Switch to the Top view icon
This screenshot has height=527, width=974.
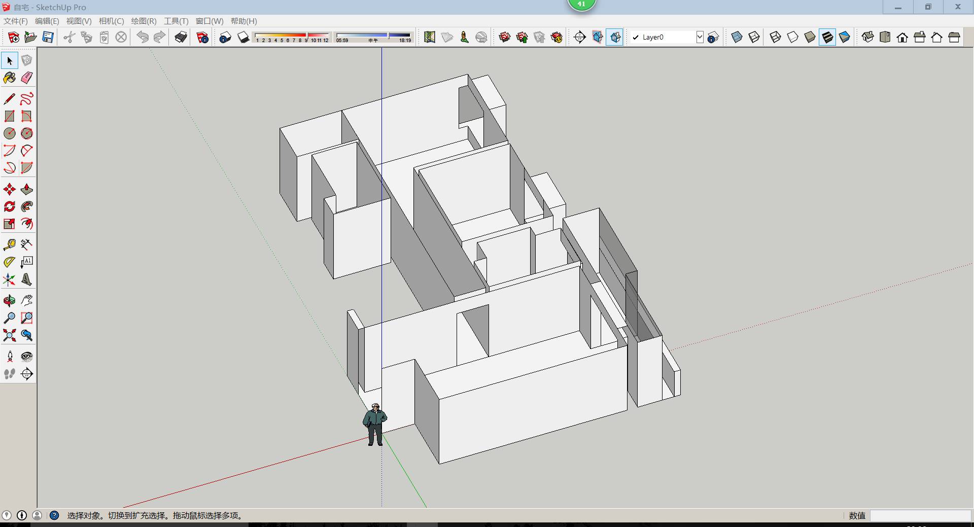885,37
